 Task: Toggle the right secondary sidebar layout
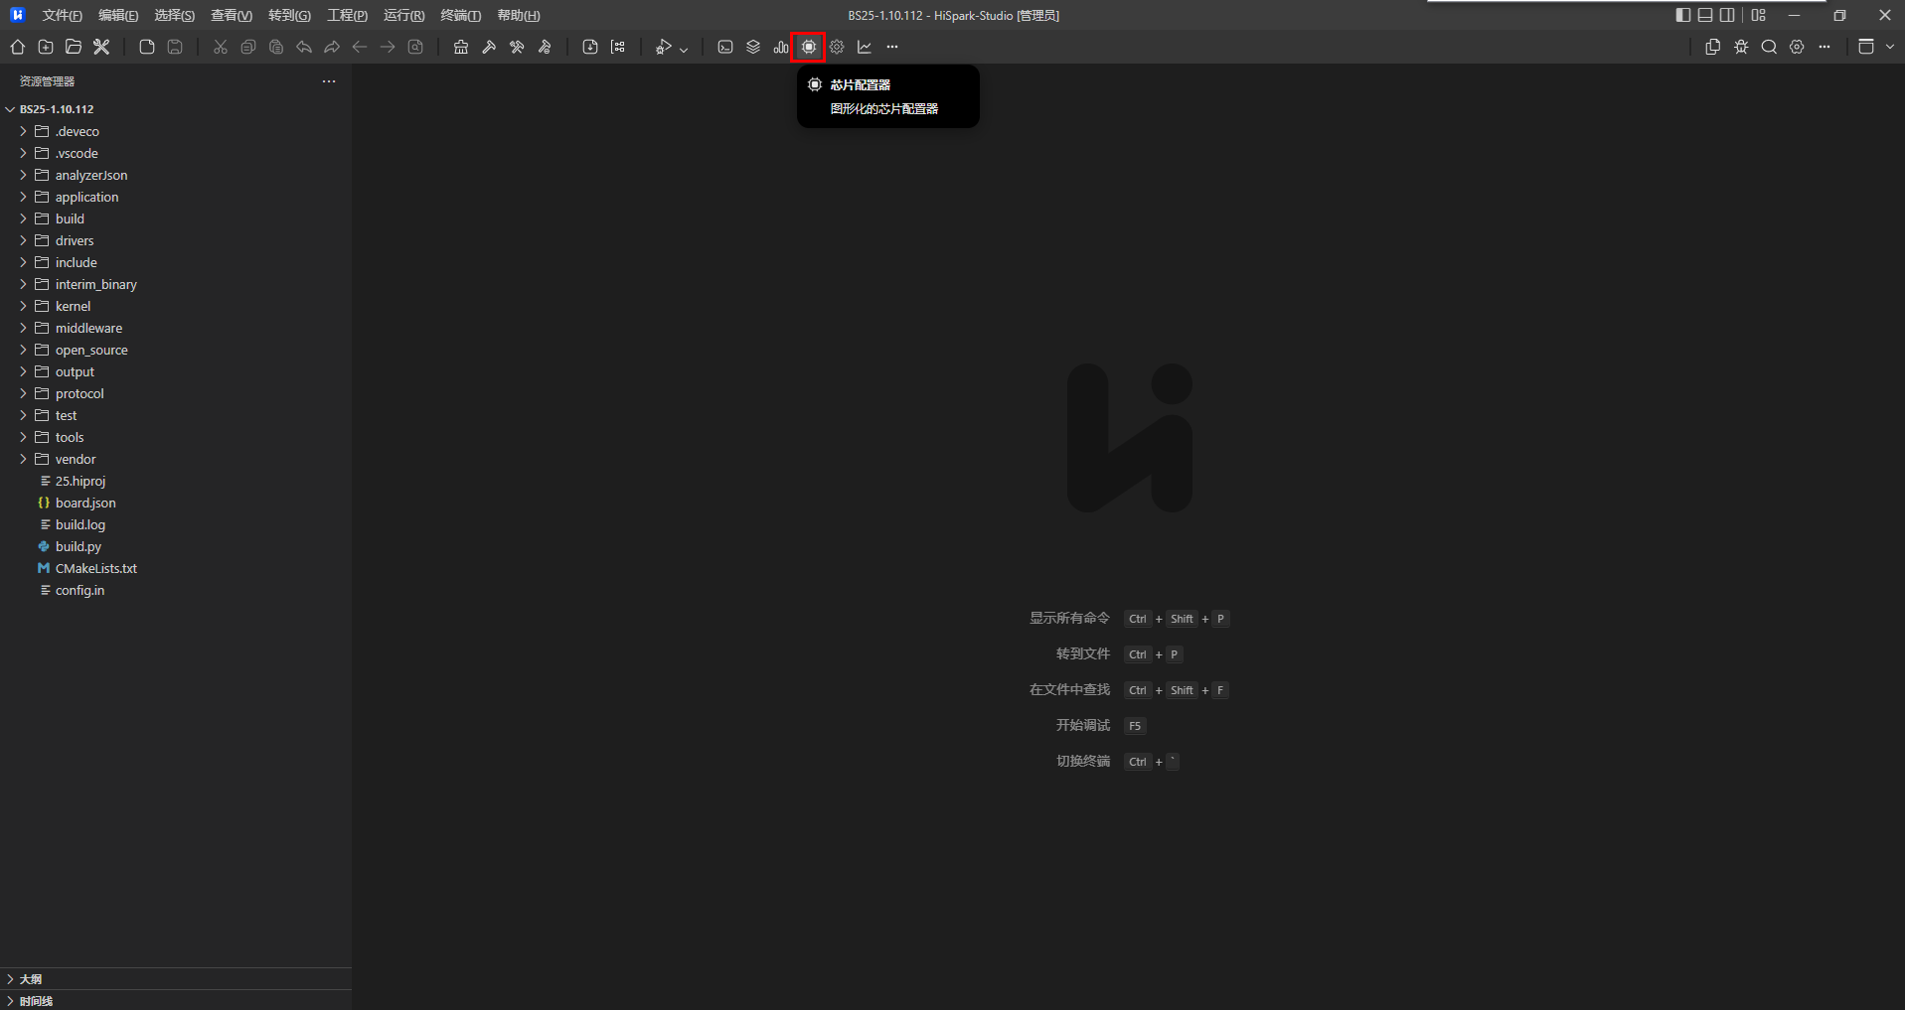pos(1728,15)
